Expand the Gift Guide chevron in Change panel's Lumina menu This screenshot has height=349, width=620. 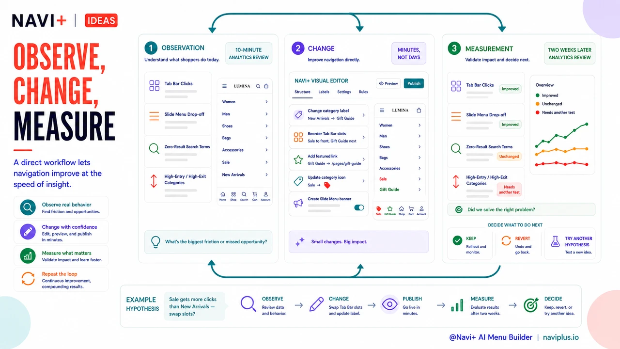(419, 190)
